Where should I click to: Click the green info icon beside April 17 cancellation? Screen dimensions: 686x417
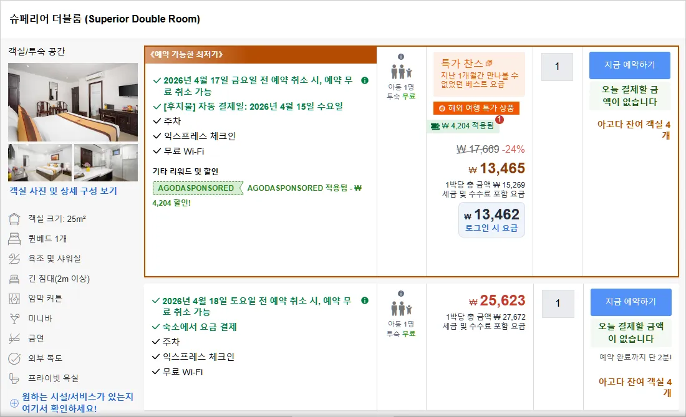[x=364, y=80]
